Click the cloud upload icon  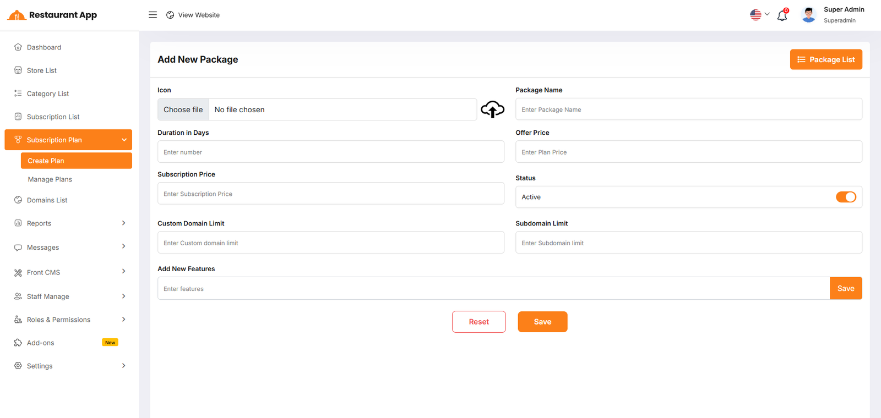pyautogui.click(x=492, y=109)
